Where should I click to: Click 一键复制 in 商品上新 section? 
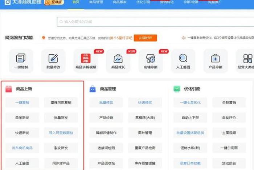click(x=22, y=102)
